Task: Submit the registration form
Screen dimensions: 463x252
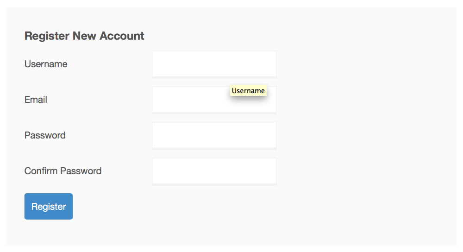Action: [49, 207]
